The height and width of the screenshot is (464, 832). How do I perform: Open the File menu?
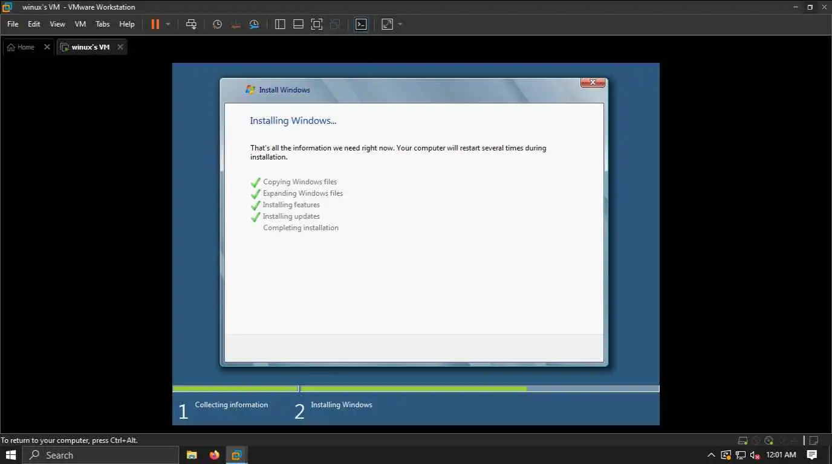(13, 24)
